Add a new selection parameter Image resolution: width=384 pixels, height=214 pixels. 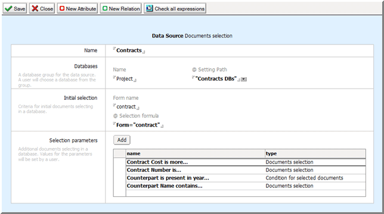tap(122, 140)
